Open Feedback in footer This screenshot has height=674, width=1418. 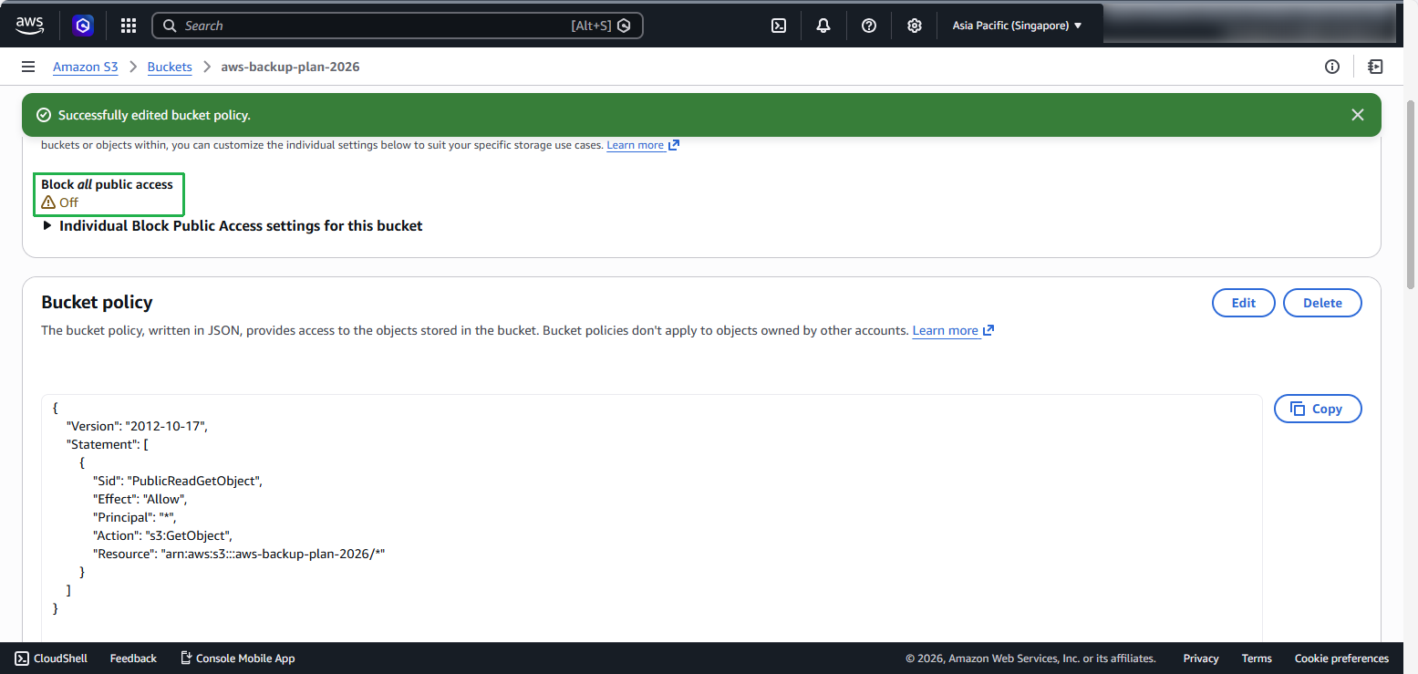coord(133,658)
